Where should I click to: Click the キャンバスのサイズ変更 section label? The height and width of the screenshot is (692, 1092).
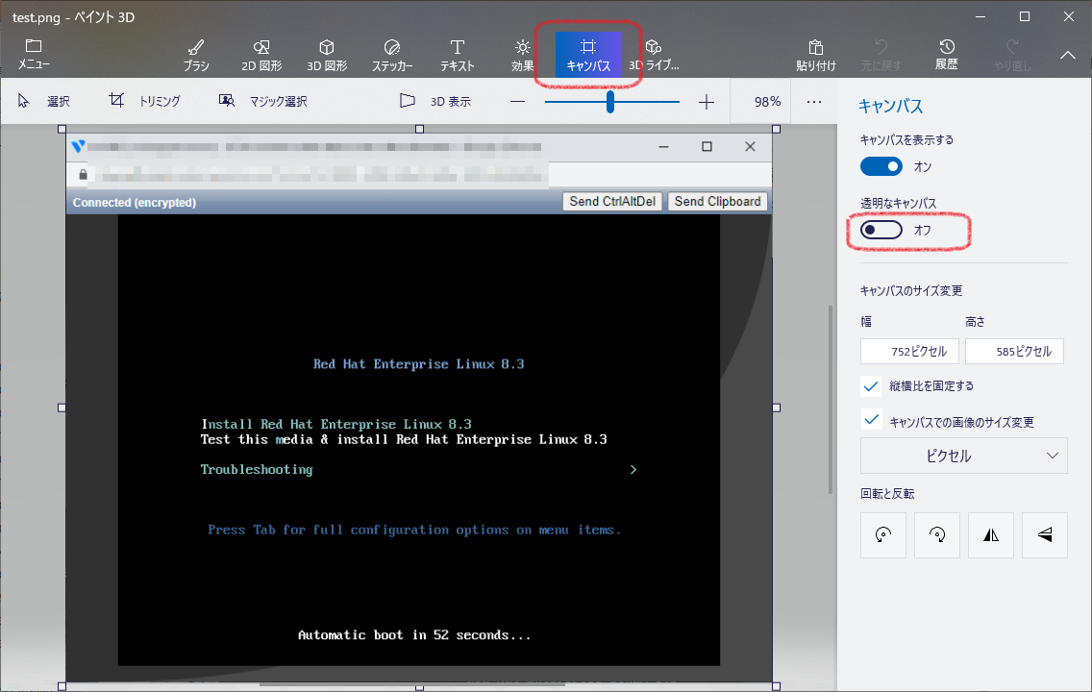click(911, 290)
